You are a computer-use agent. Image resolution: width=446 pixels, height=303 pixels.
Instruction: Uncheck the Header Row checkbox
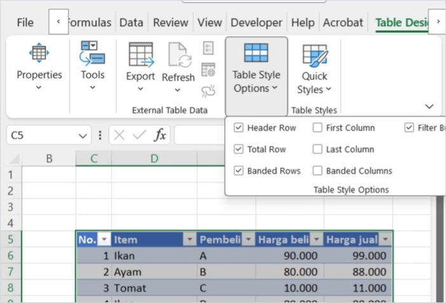pos(238,128)
